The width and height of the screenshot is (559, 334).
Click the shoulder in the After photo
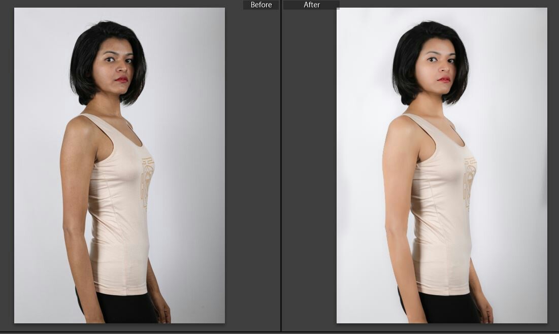pos(399,129)
